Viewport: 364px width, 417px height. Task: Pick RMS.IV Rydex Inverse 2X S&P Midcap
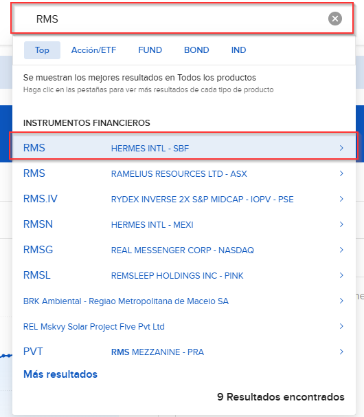coord(184,199)
